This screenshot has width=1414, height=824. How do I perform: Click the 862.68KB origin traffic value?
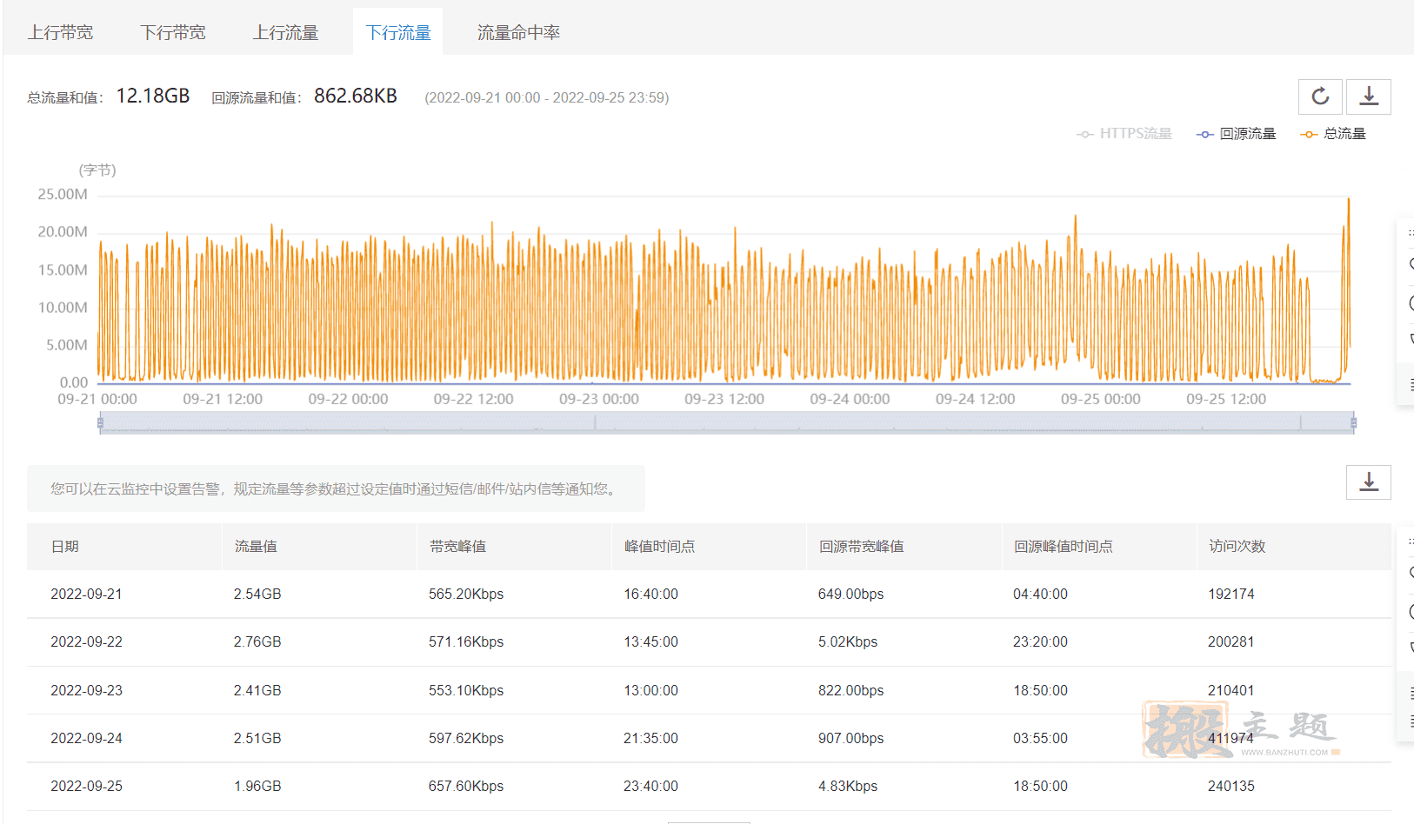(x=356, y=96)
